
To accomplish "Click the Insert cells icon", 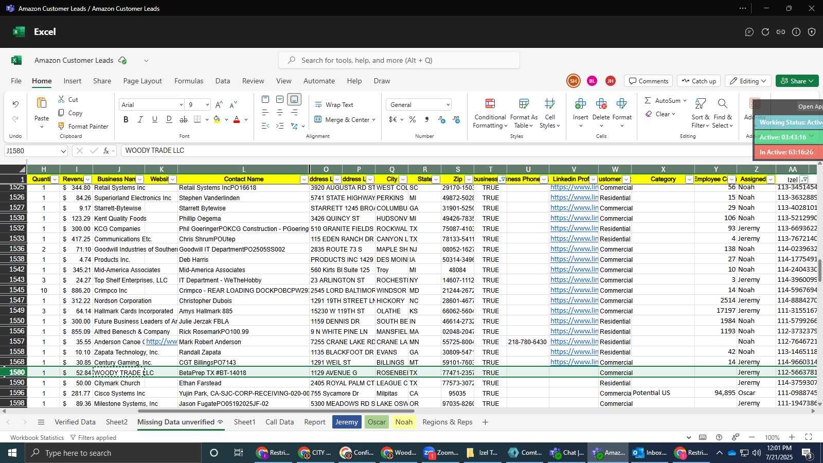I will [580, 104].
